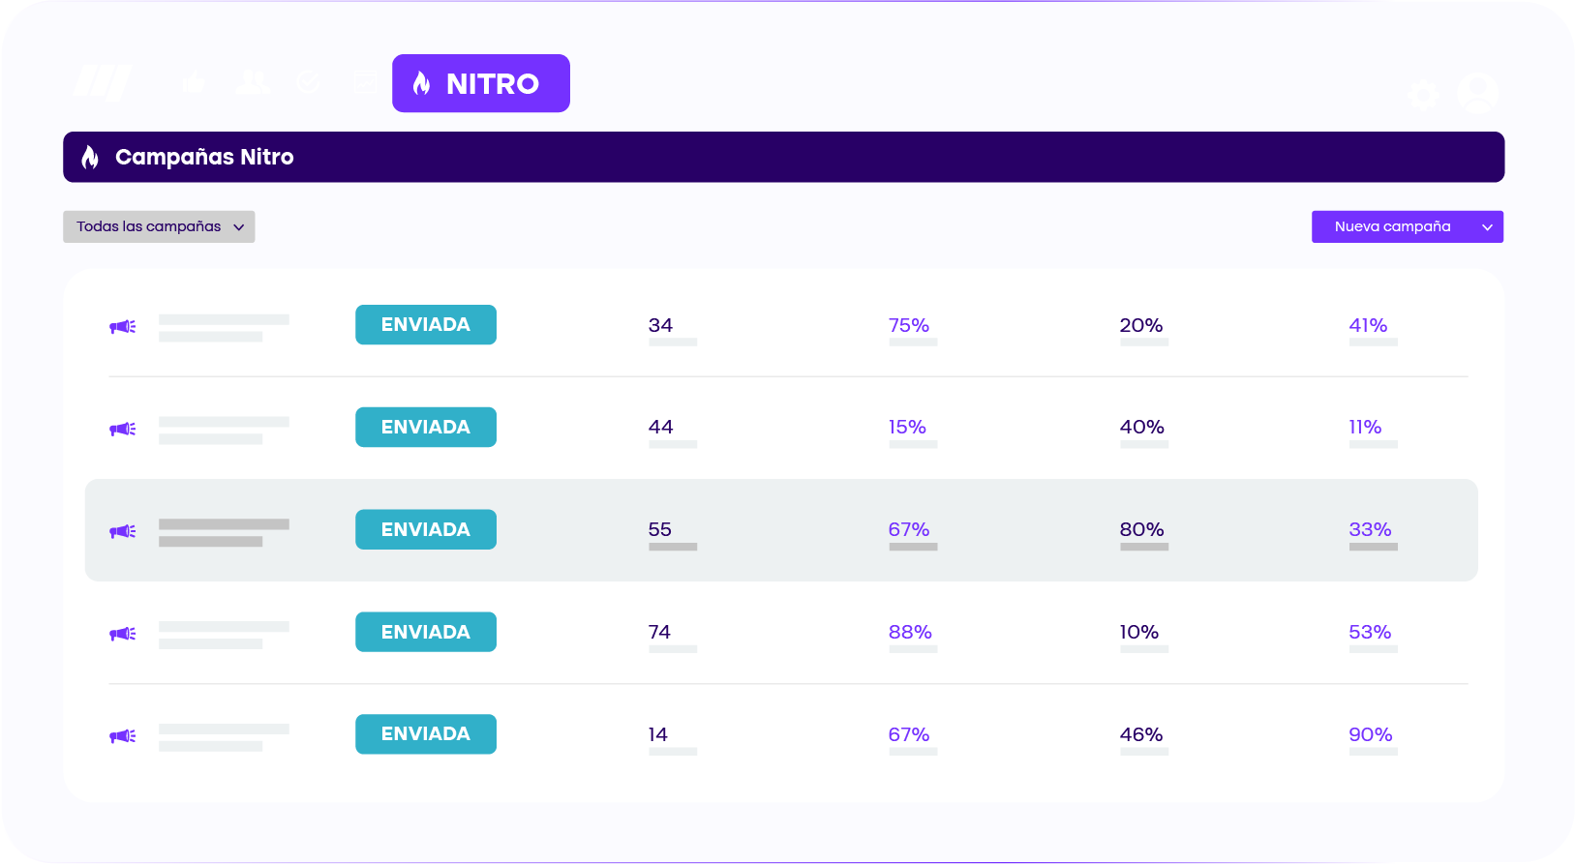Click the striped logo at top left
1576x864 pixels.
coord(102,83)
